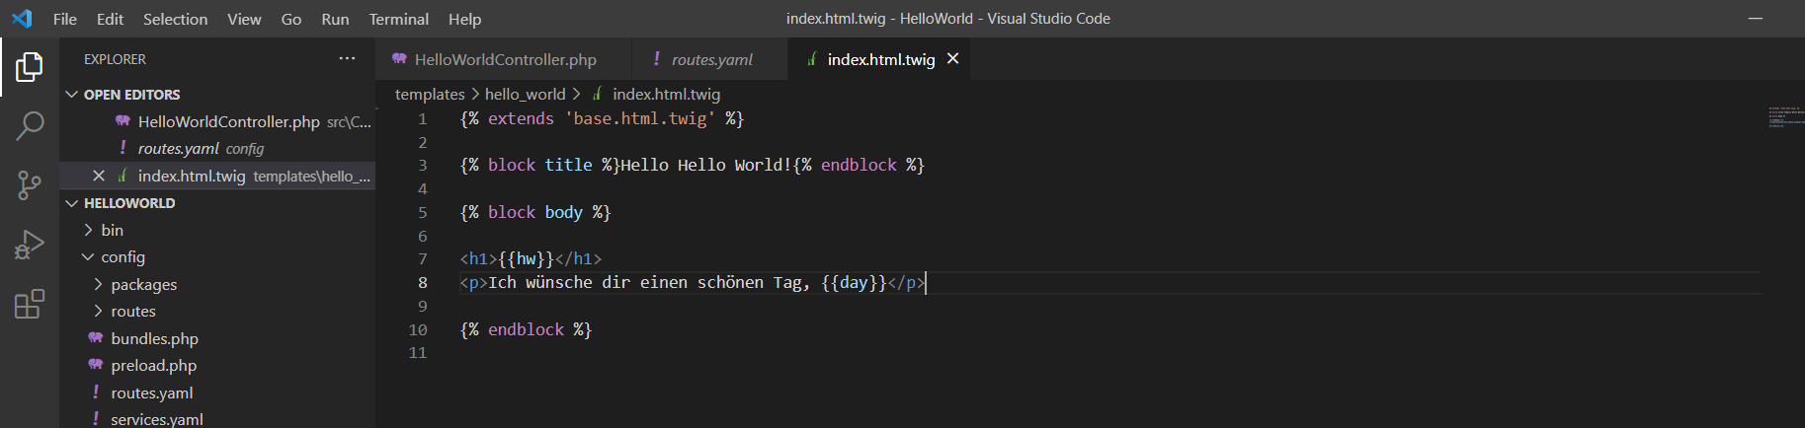
Task: Collapse the Open Editors section
Action: (x=72, y=95)
